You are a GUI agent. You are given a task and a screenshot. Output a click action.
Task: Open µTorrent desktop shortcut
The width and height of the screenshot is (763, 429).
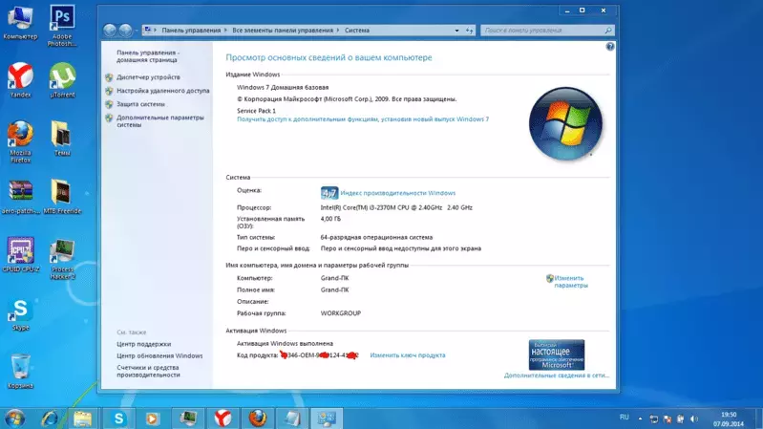[62, 80]
